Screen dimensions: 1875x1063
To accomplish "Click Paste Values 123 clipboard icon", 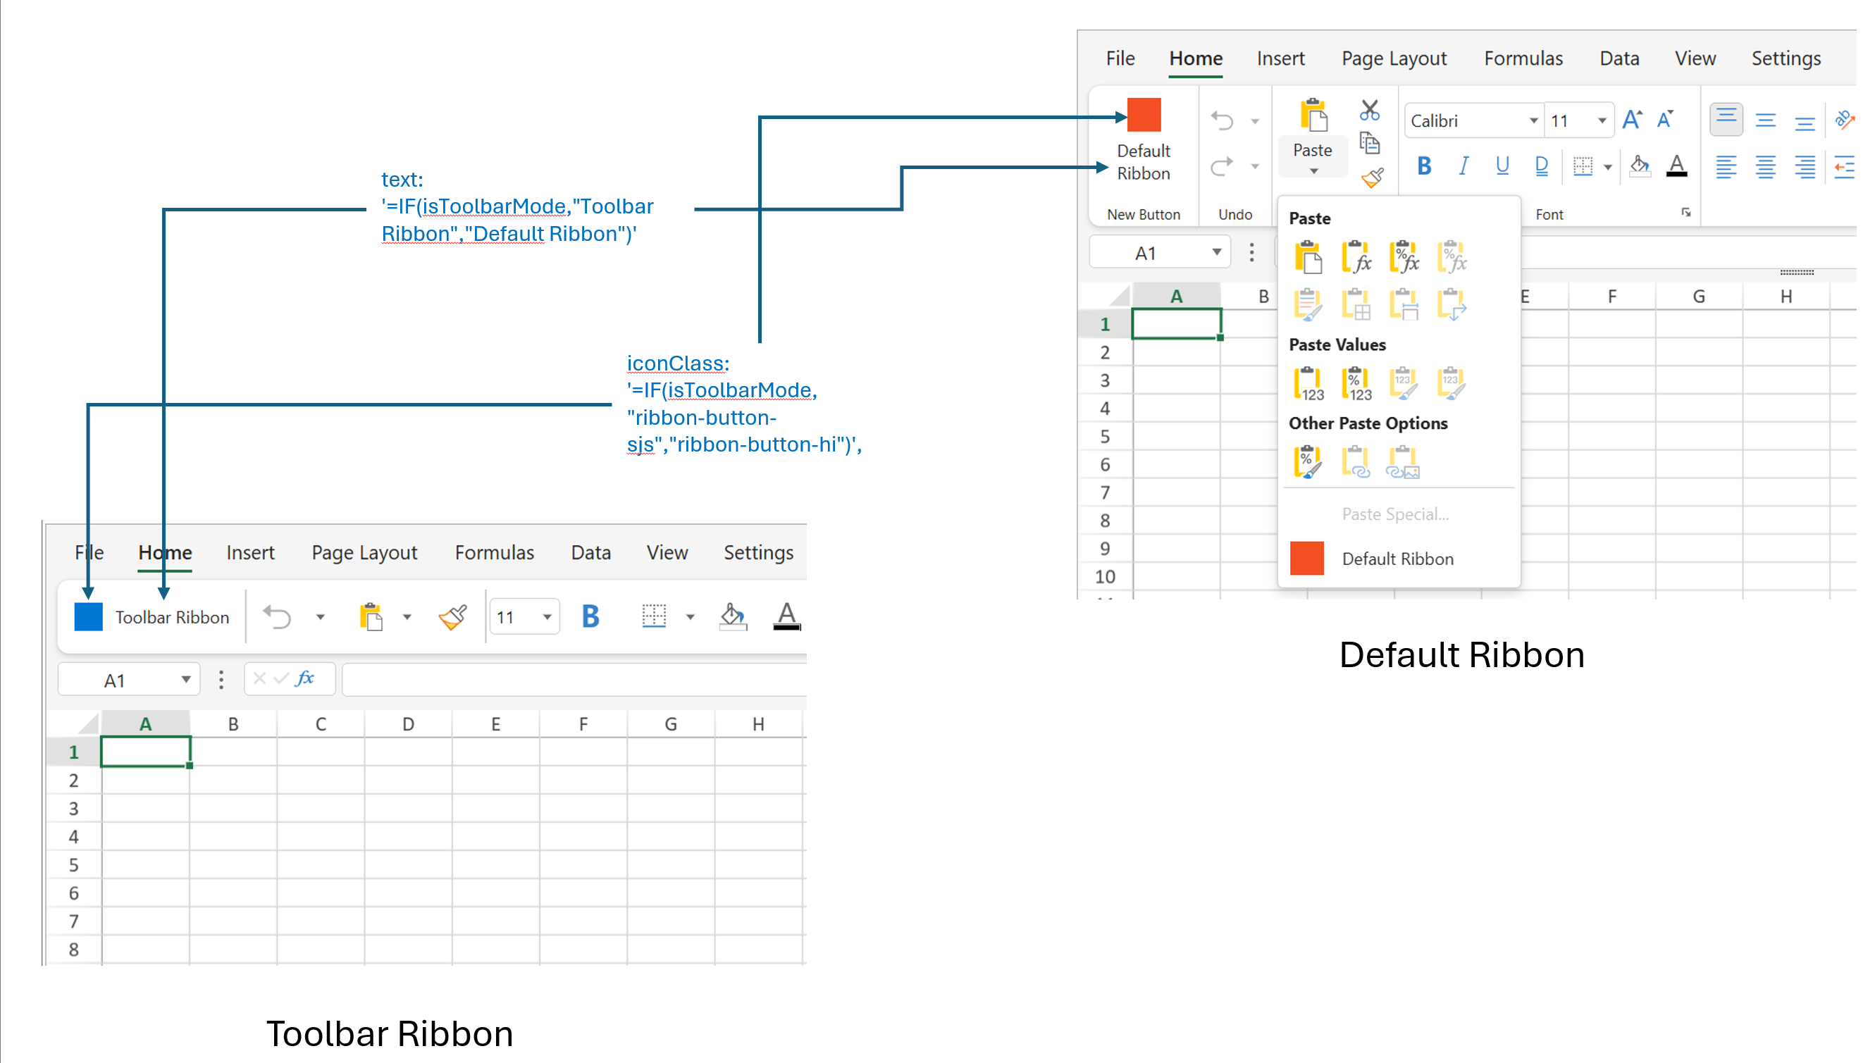I will (x=1308, y=383).
